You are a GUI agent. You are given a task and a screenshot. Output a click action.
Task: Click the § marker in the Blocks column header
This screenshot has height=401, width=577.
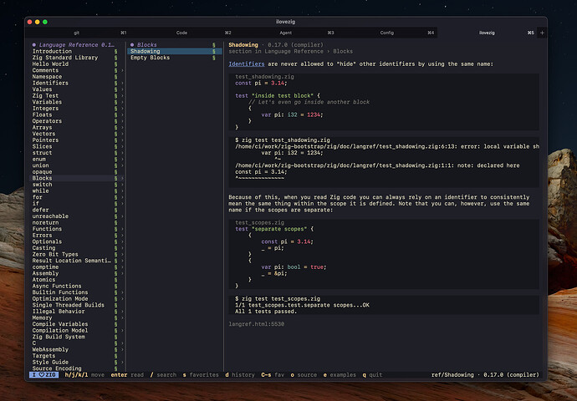(x=214, y=45)
